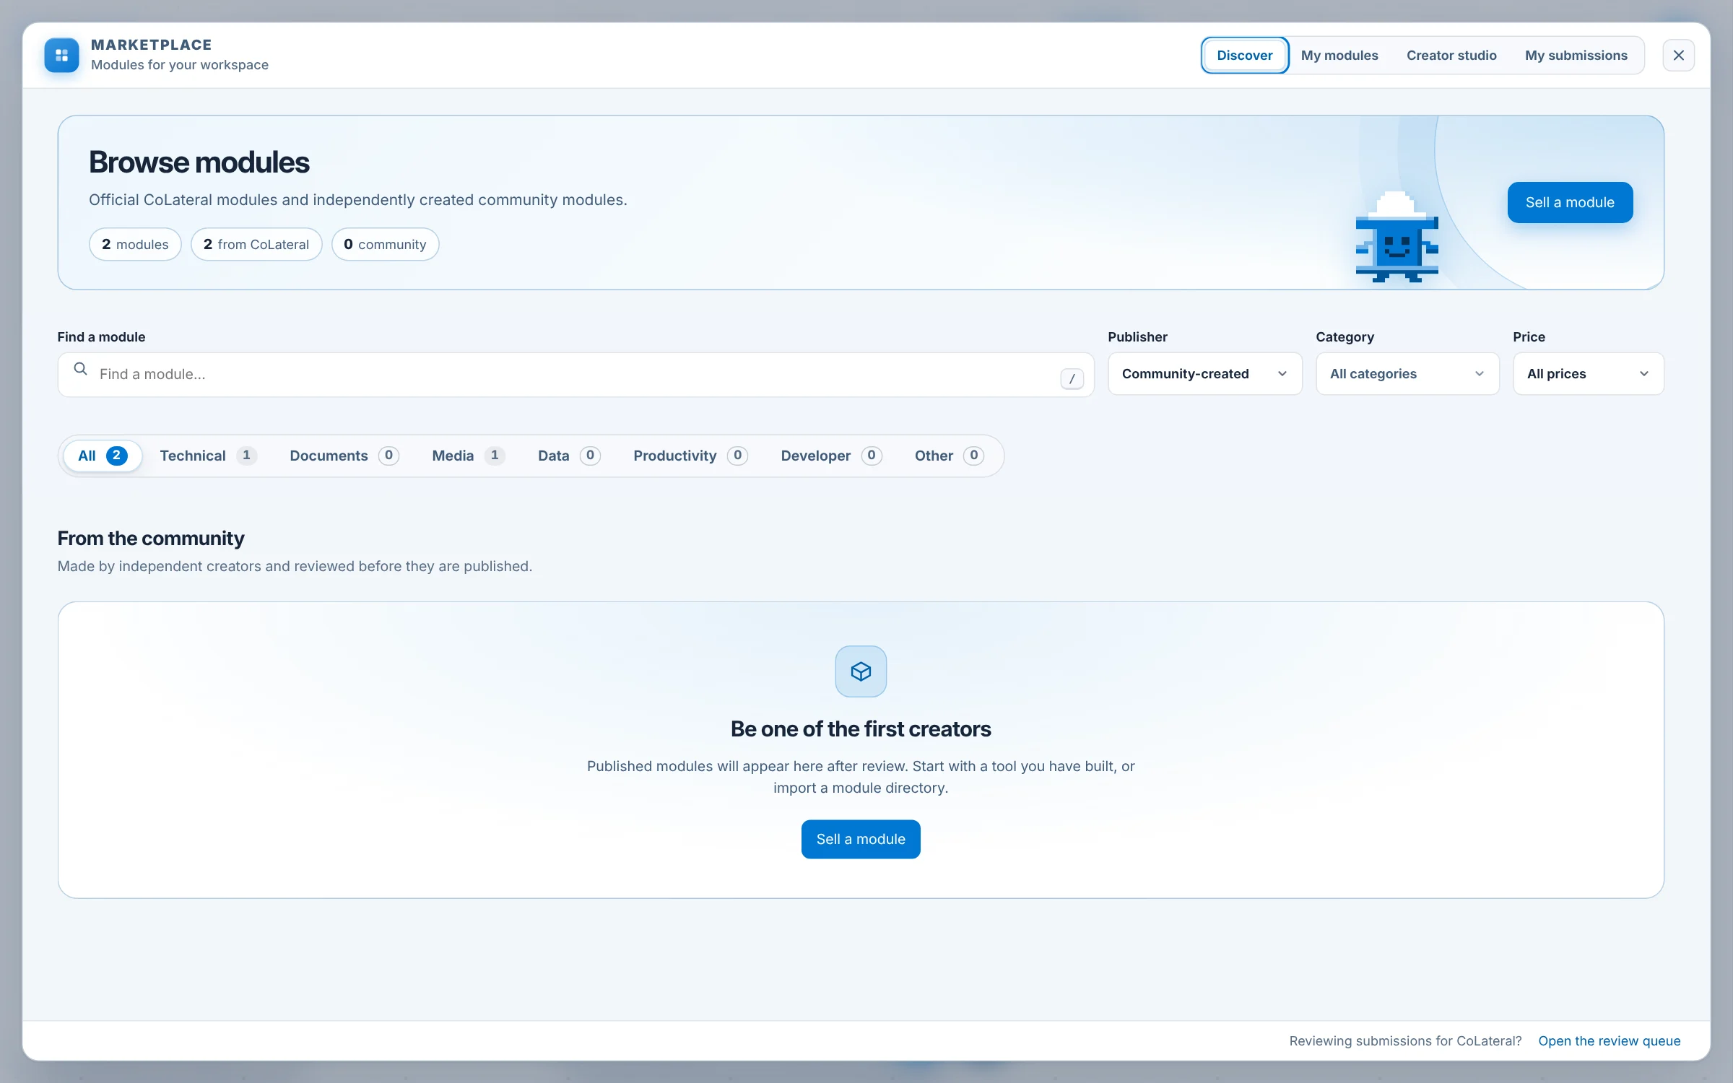
Task: Click the Marketplace grid logo icon
Action: [x=61, y=55]
